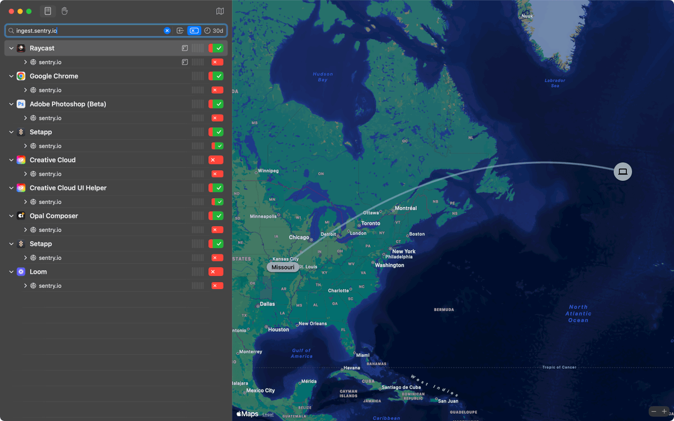Select the Opal Composer row

click(x=116, y=216)
